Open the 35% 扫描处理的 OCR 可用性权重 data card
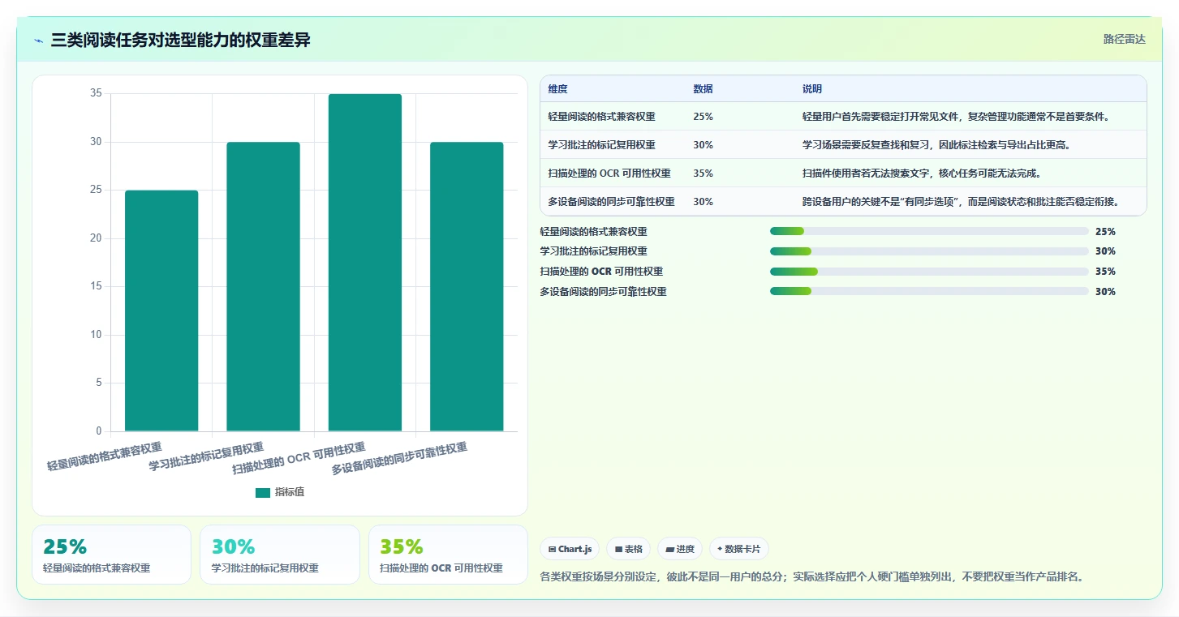The image size is (1179, 617). 448,555
